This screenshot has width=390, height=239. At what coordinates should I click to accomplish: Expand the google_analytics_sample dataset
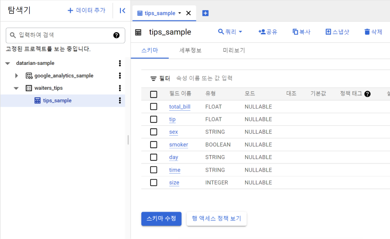(x=17, y=76)
